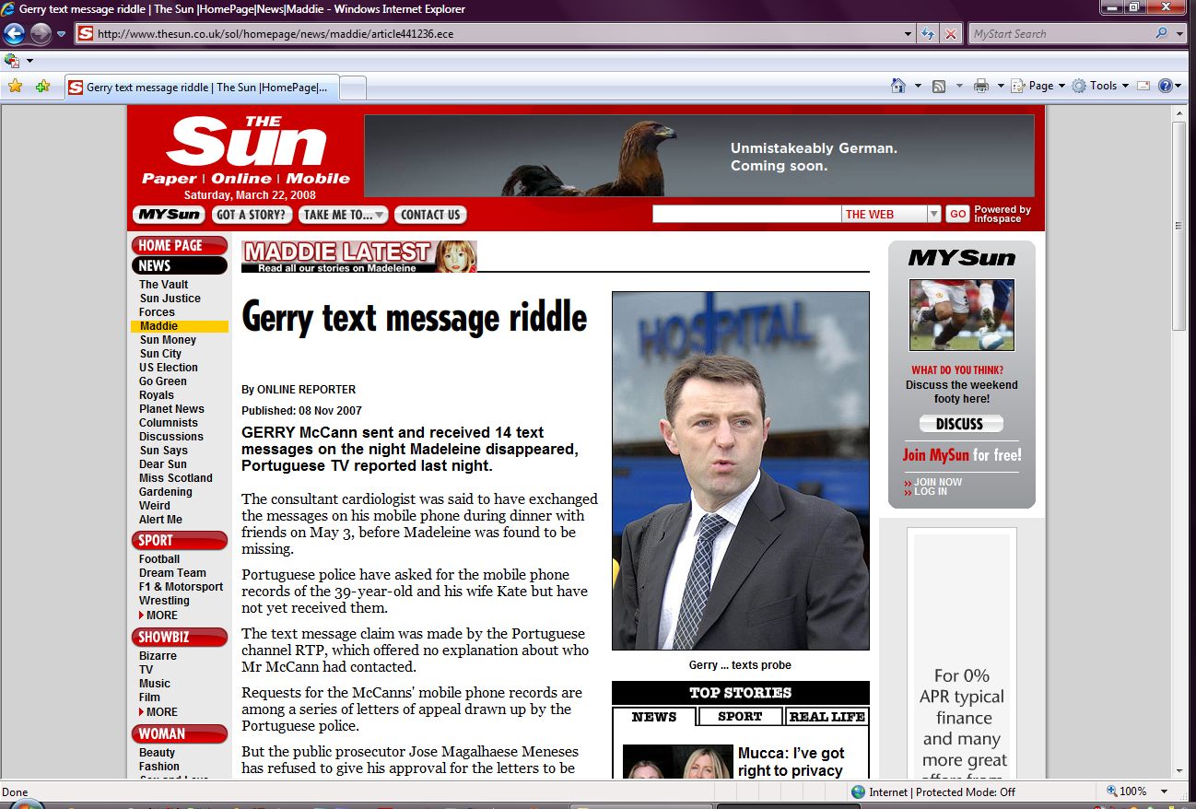
Task: Open the zoom level 100% dropdown
Action: (1164, 791)
